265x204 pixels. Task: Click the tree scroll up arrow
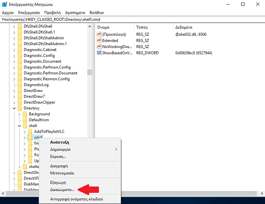coord(90,26)
